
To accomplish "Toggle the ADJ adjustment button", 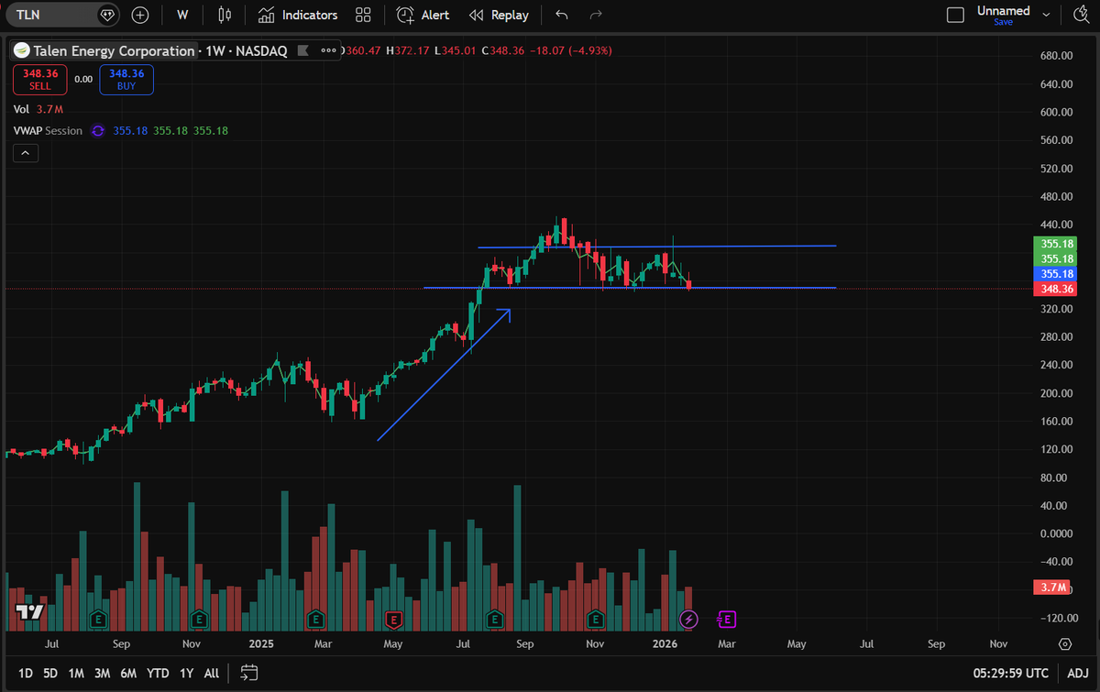I will click(1078, 673).
